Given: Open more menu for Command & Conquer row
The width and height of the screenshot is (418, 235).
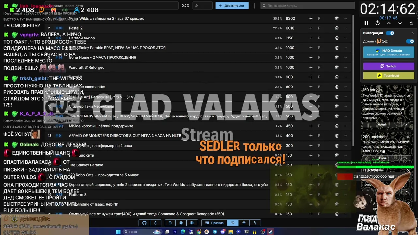Looking at the screenshot, I should (346, 214).
